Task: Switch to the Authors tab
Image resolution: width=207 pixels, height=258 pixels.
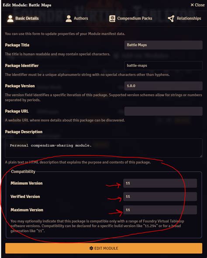Action: coord(77,18)
